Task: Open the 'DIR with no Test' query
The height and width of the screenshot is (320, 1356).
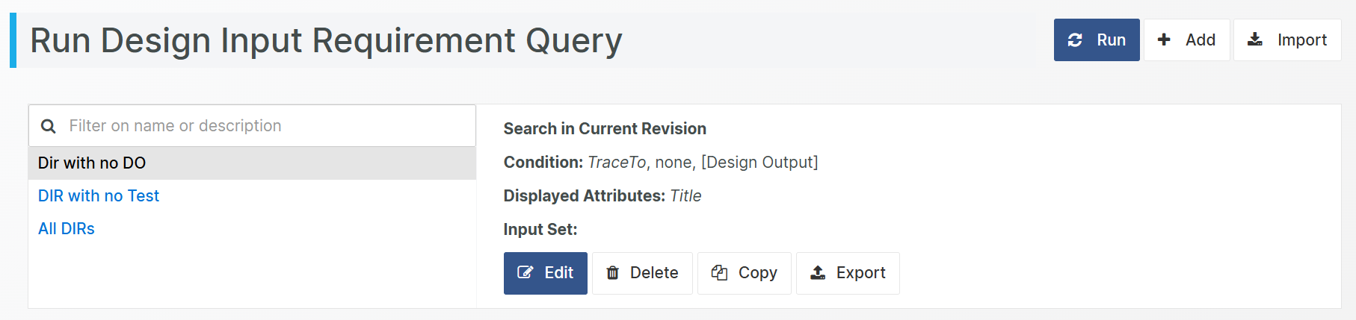Action: point(99,196)
